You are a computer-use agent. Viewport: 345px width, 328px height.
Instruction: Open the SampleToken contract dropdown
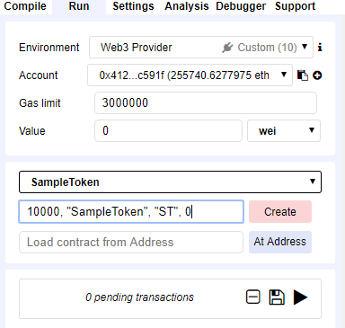coord(170,182)
